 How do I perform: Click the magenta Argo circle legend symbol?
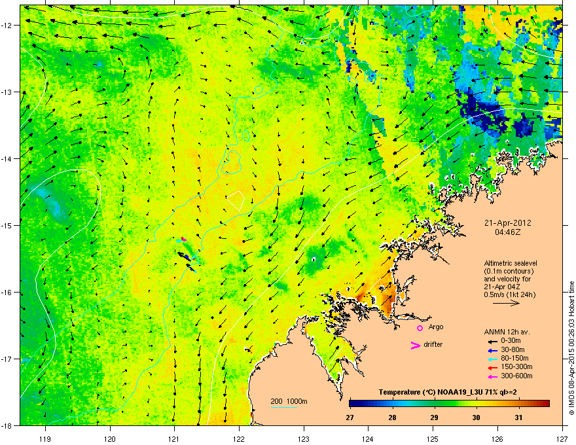click(420, 328)
